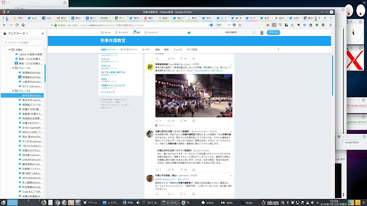This screenshot has height=206, width=367.
Task: Open new tab with plus button
Action: 325,18
